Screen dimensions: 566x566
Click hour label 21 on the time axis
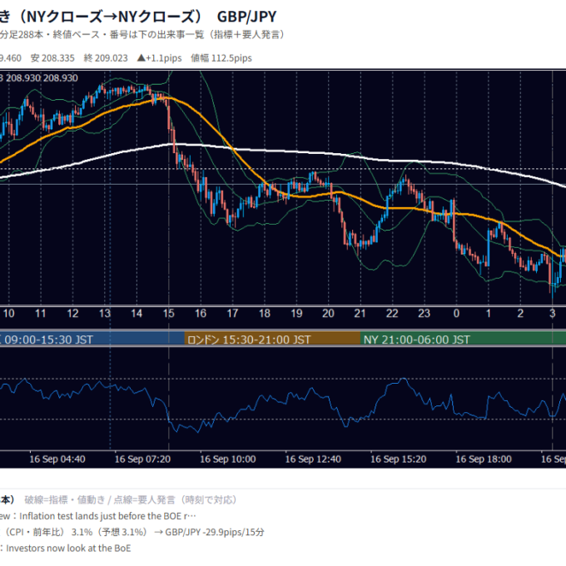360,313
